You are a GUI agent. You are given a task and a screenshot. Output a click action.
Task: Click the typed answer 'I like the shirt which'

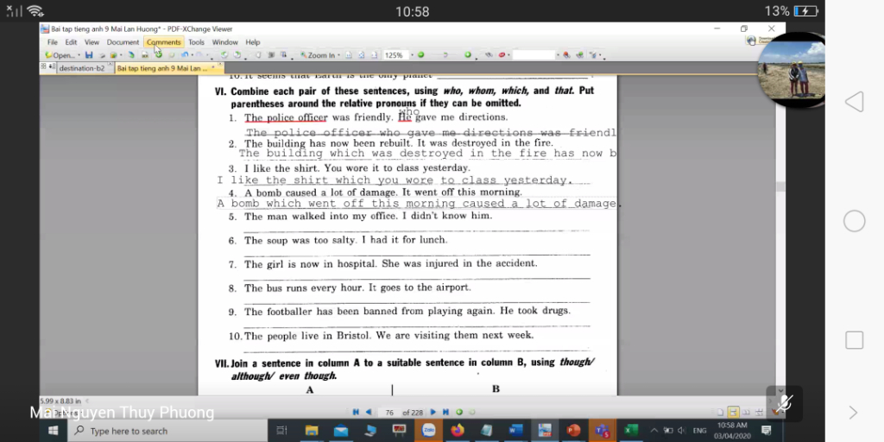coord(395,180)
